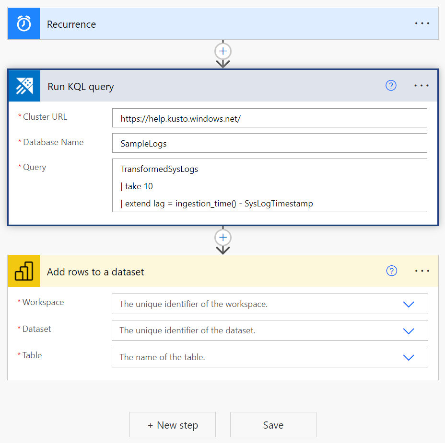Insert a new step after Recurrence
The height and width of the screenshot is (443, 445).
click(x=222, y=51)
